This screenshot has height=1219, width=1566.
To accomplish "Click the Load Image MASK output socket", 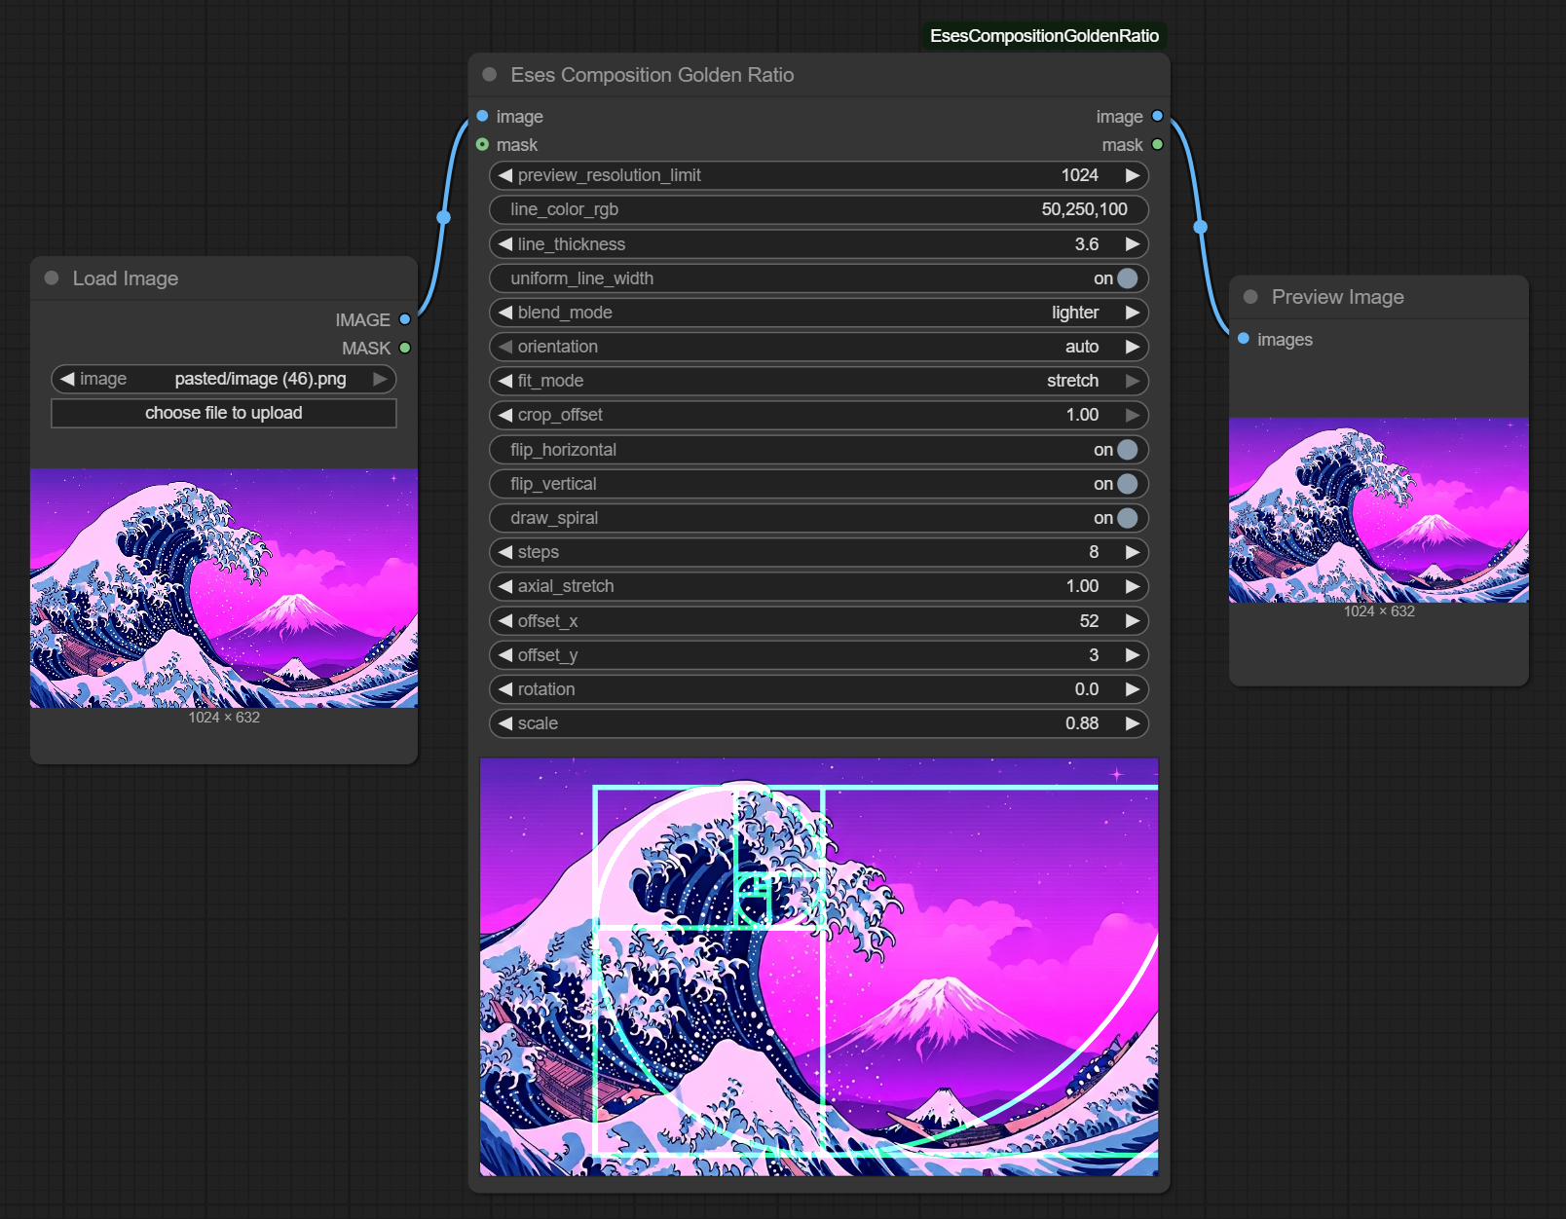I will pos(405,348).
